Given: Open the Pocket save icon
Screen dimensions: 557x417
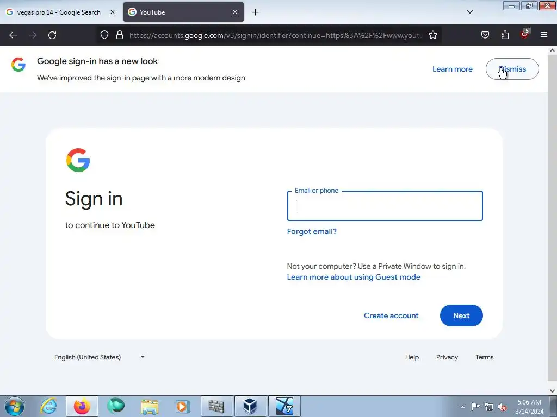Looking at the screenshot, I should (x=485, y=35).
